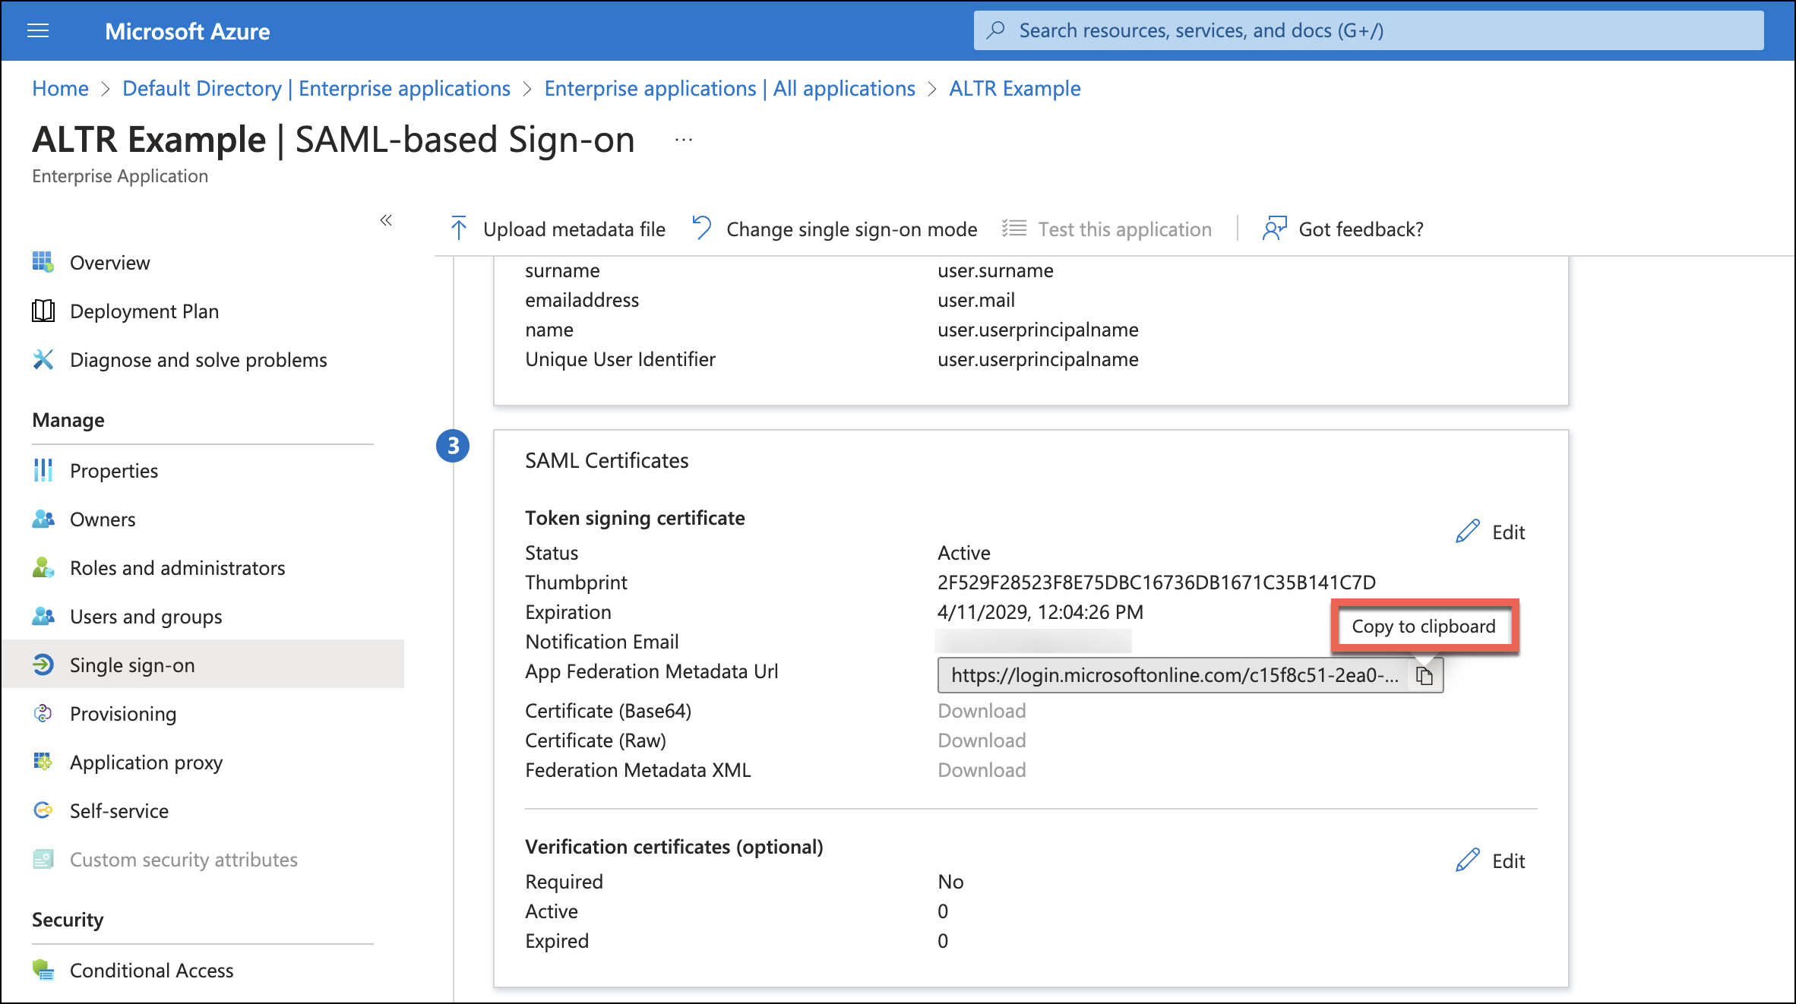Click the undo arrow for sign-on mode
The width and height of the screenshot is (1796, 1004).
coord(702,228)
